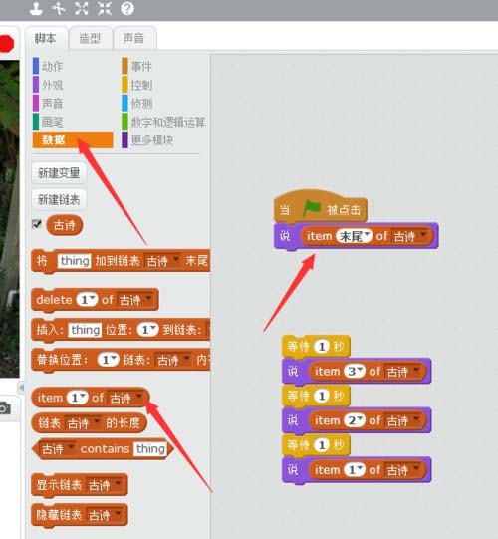The height and width of the screenshot is (539, 498).
Task: Click the red stop sign button
Action: [6, 44]
